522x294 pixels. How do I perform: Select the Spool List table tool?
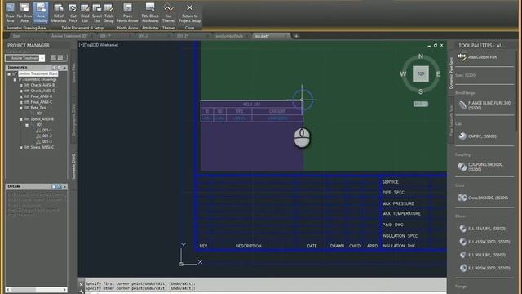coord(97,13)
